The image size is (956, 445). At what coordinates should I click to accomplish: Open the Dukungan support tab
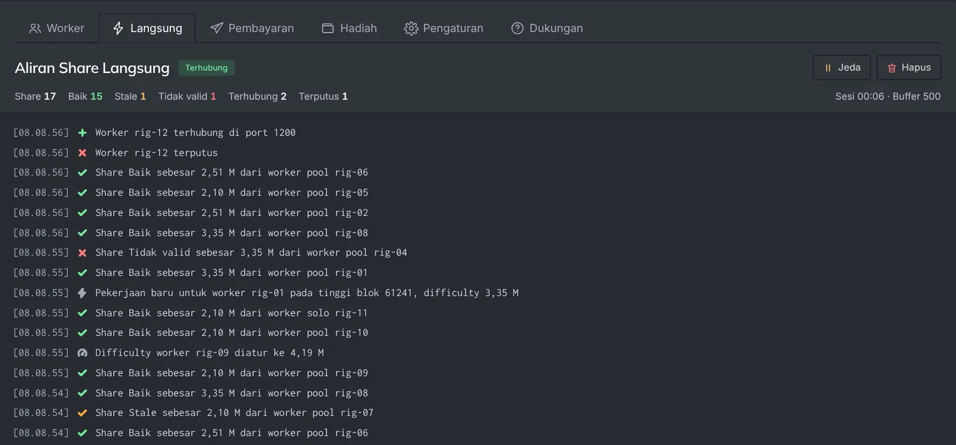[547, 28]
